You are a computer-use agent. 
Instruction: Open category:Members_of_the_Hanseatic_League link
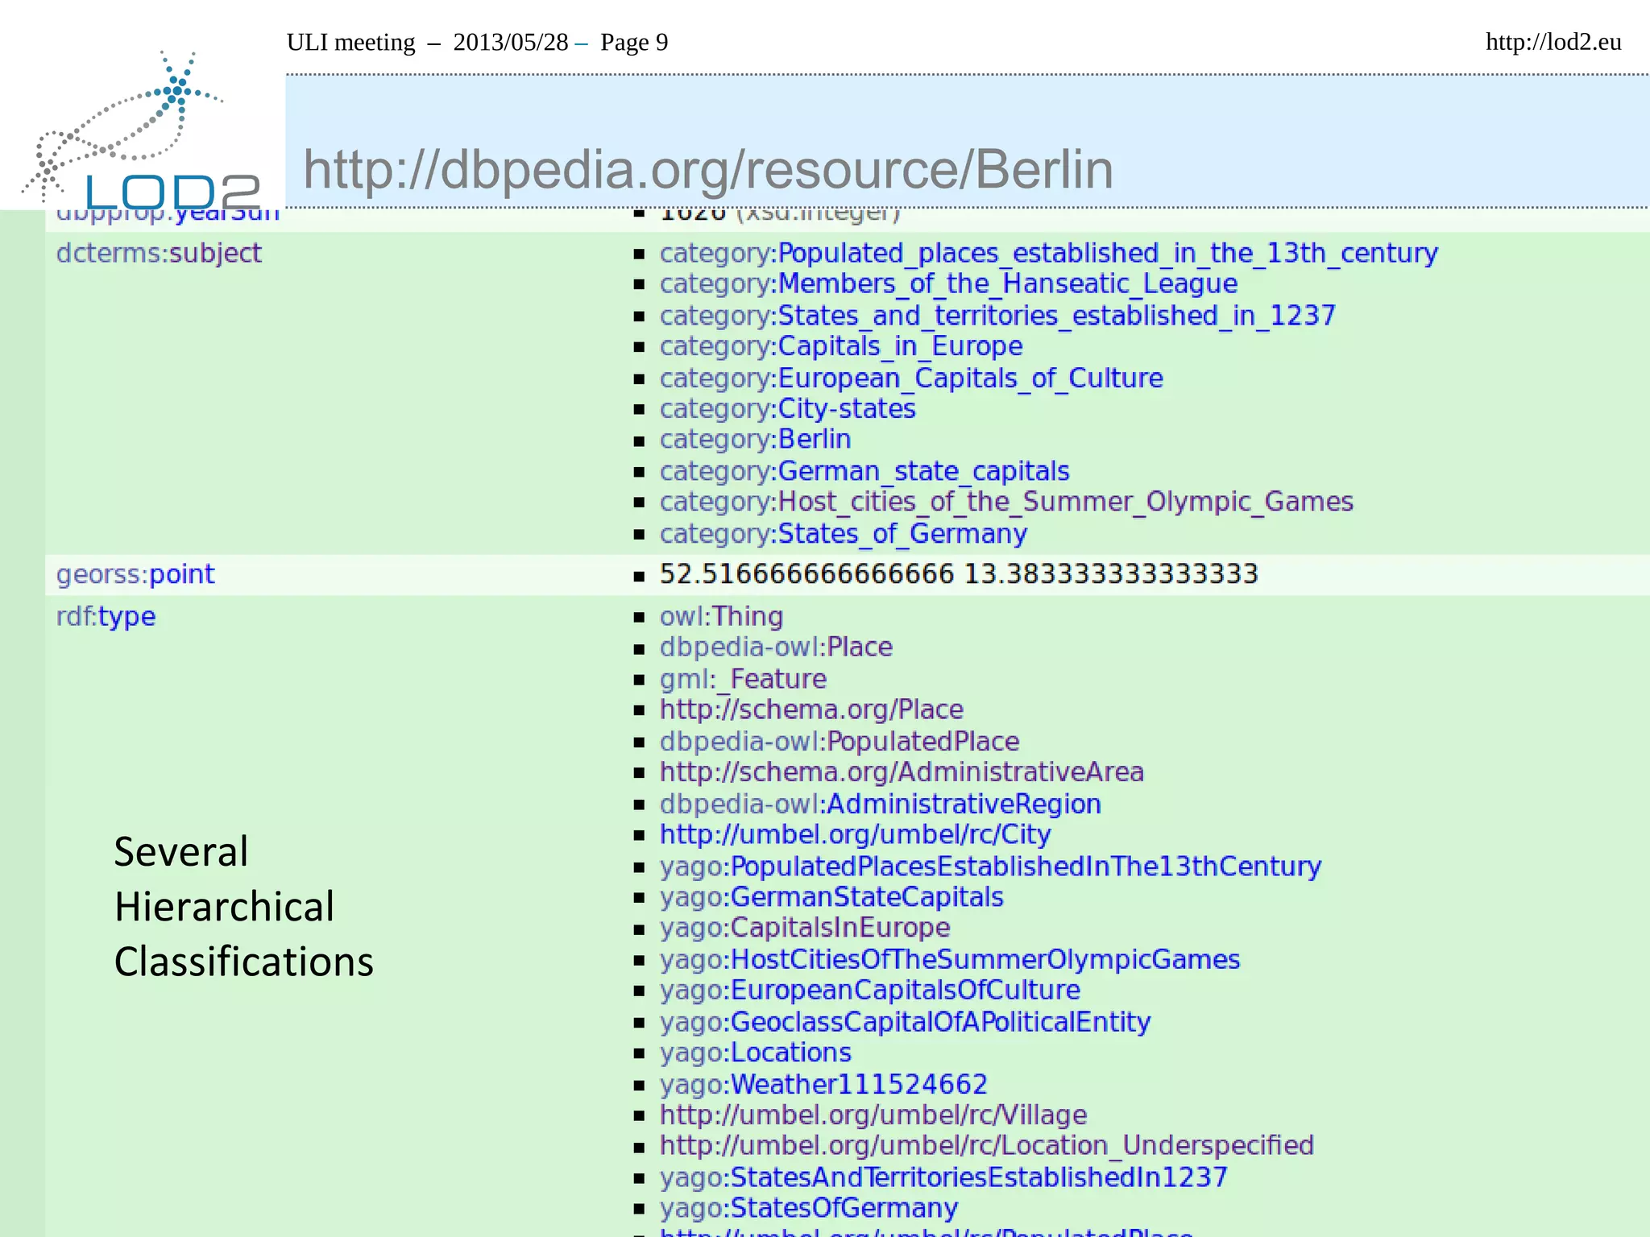click(x=948, y=283)
